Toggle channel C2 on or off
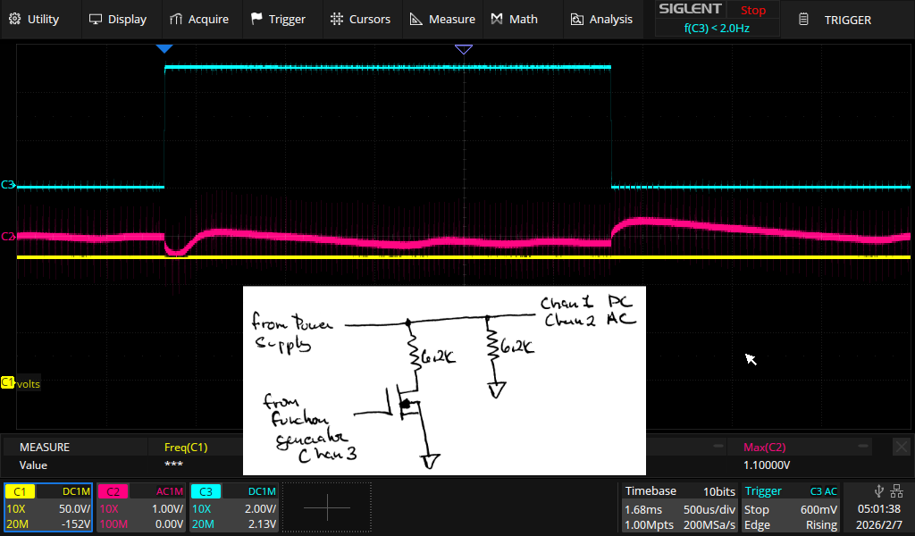 pos(113,490)
